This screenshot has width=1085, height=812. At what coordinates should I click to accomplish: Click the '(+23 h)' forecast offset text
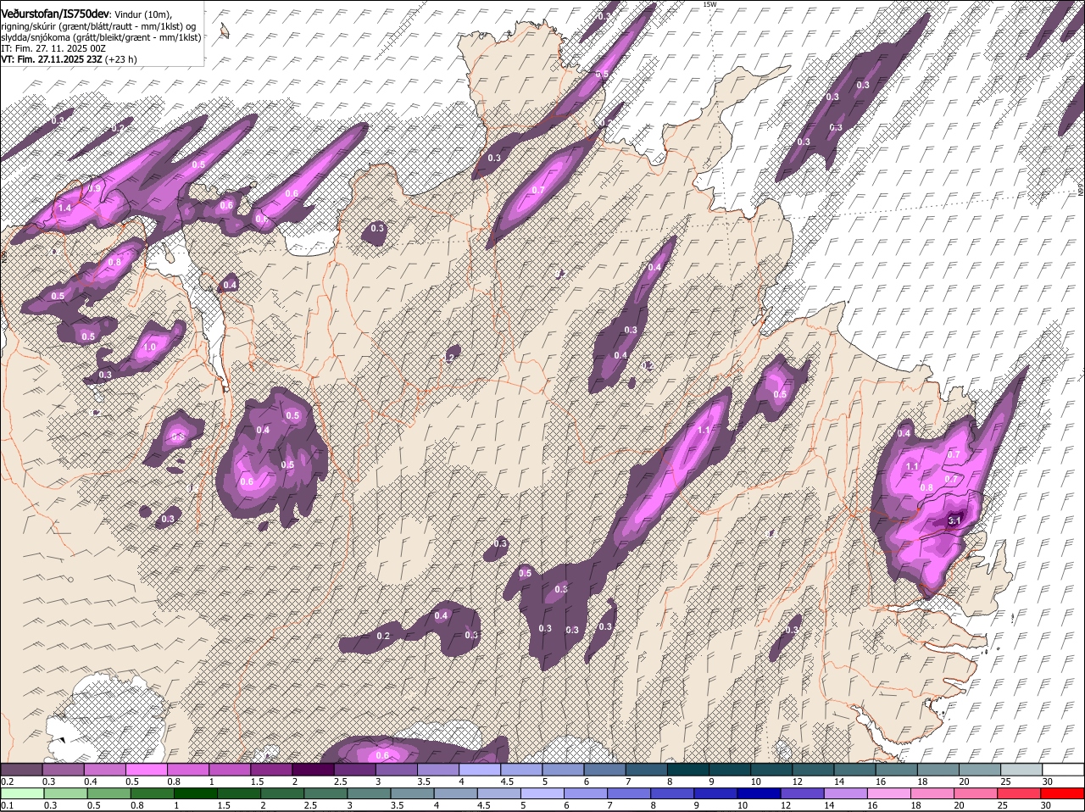[121, 59]
